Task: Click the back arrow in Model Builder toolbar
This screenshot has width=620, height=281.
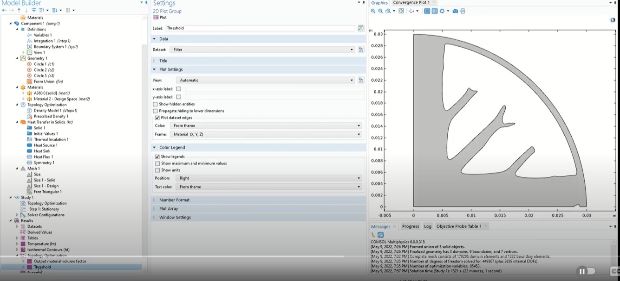Action: coord(4,10)
